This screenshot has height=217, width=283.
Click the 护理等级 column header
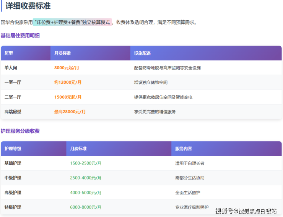13,148
